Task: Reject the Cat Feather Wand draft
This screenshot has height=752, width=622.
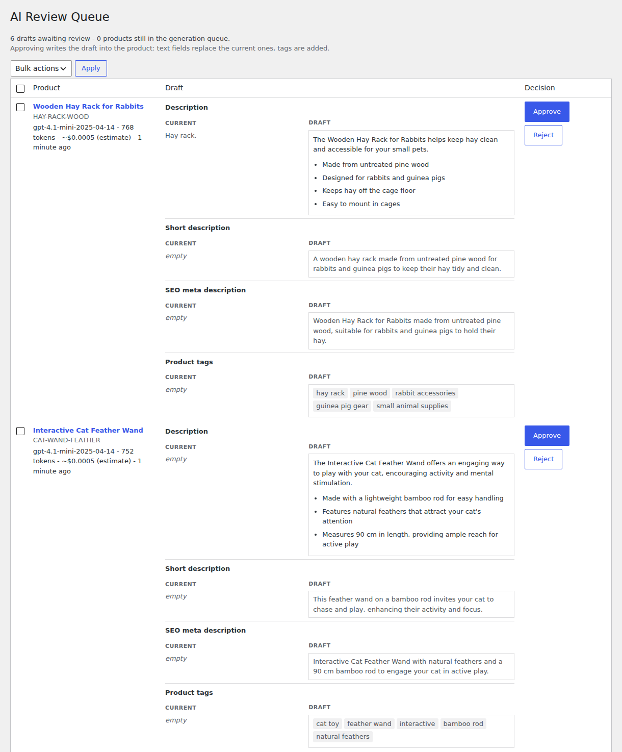Action: click(543, 459)
